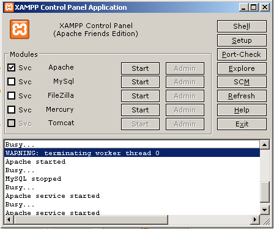Viewport: 274px width, 229px height.
Task: Open the Shell button
Action: 242,26
